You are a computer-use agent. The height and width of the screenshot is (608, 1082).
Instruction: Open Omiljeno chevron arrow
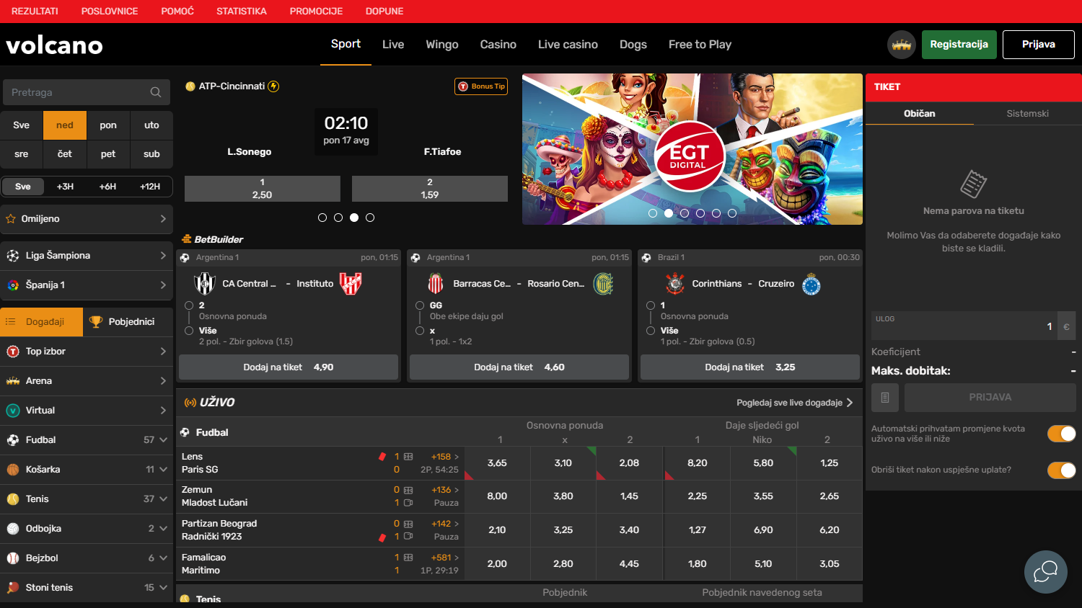(163, 219)
